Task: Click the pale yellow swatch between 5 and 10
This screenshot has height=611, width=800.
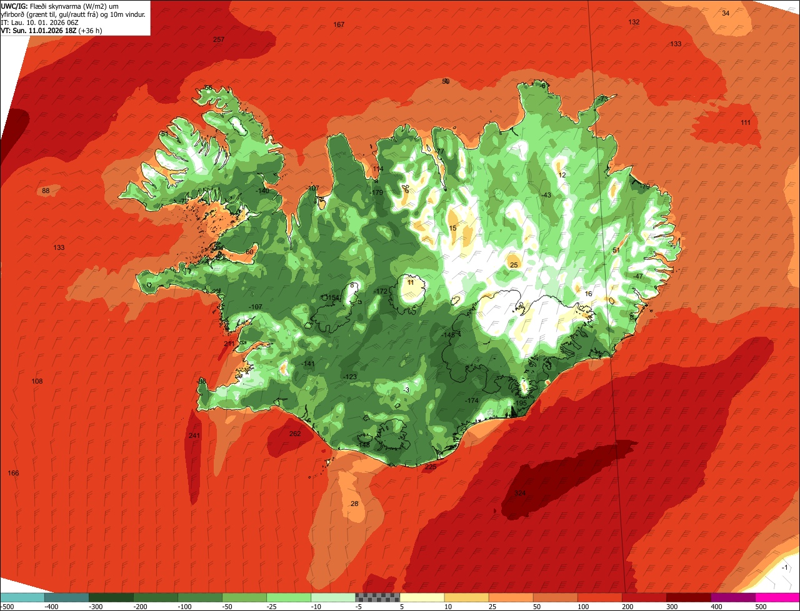Action: (422, 597)
